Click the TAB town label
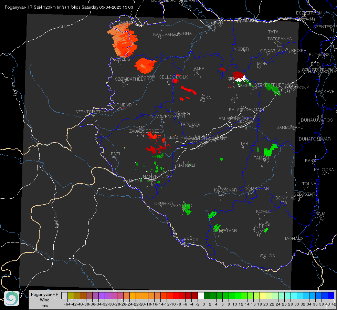The image size is (337, 310). coord(244,144)
